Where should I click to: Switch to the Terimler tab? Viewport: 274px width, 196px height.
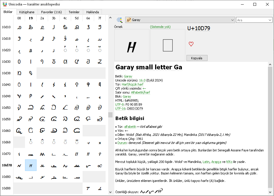pyautogui.click(x=74, y=12)
